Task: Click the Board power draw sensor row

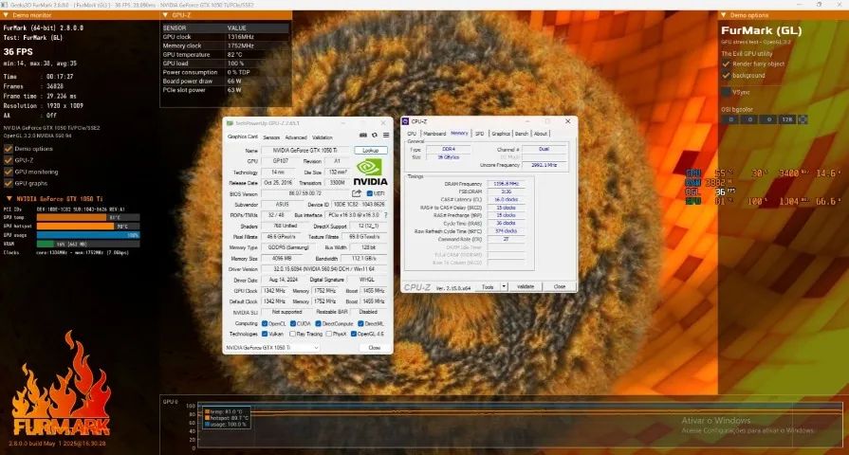Action: coord(226,82)
